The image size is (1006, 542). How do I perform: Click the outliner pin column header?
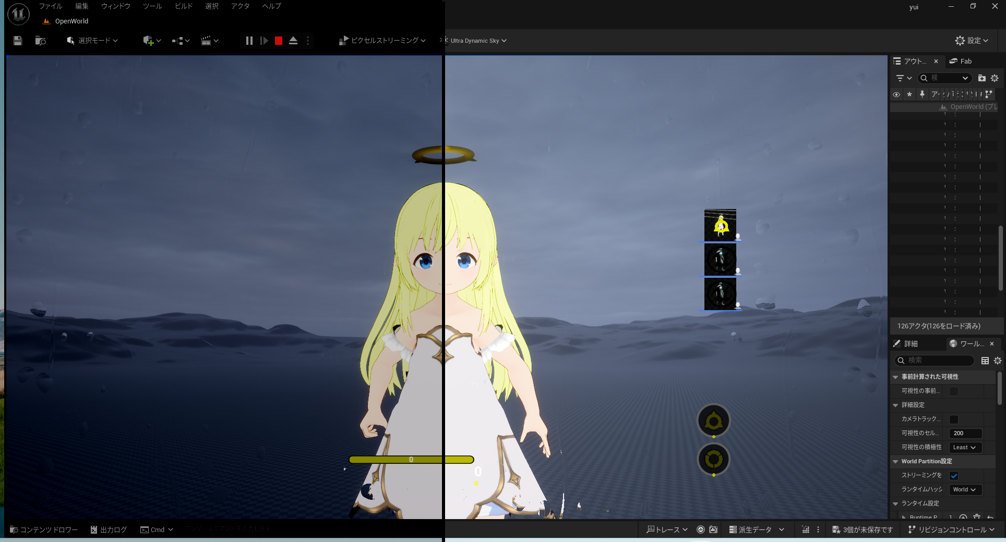(922, 94)
